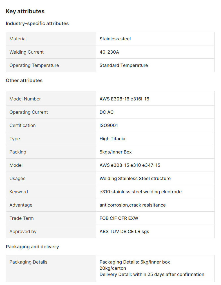Select the anticorrosion,crack resisitance advantage text

point(133,205)
